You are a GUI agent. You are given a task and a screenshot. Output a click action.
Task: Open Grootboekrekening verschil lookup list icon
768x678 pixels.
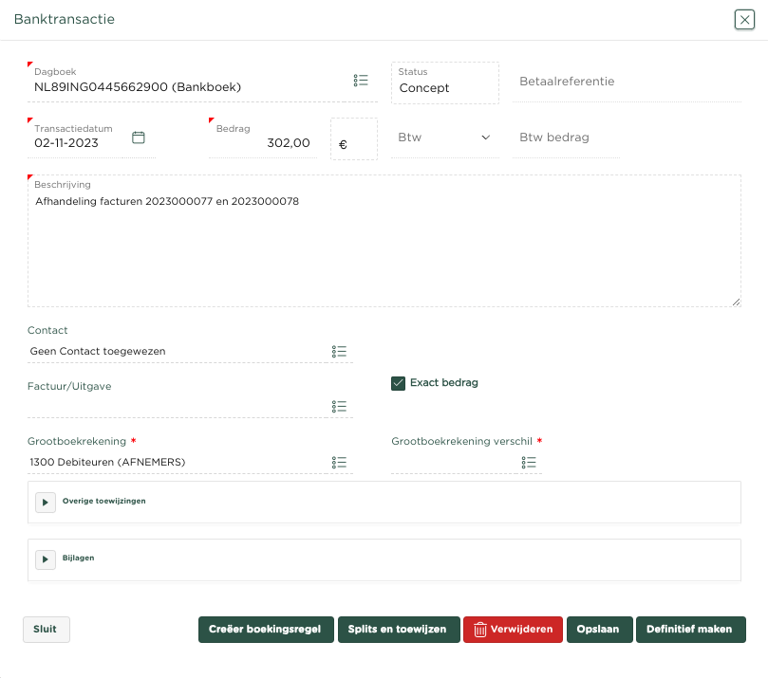(529, 463)
